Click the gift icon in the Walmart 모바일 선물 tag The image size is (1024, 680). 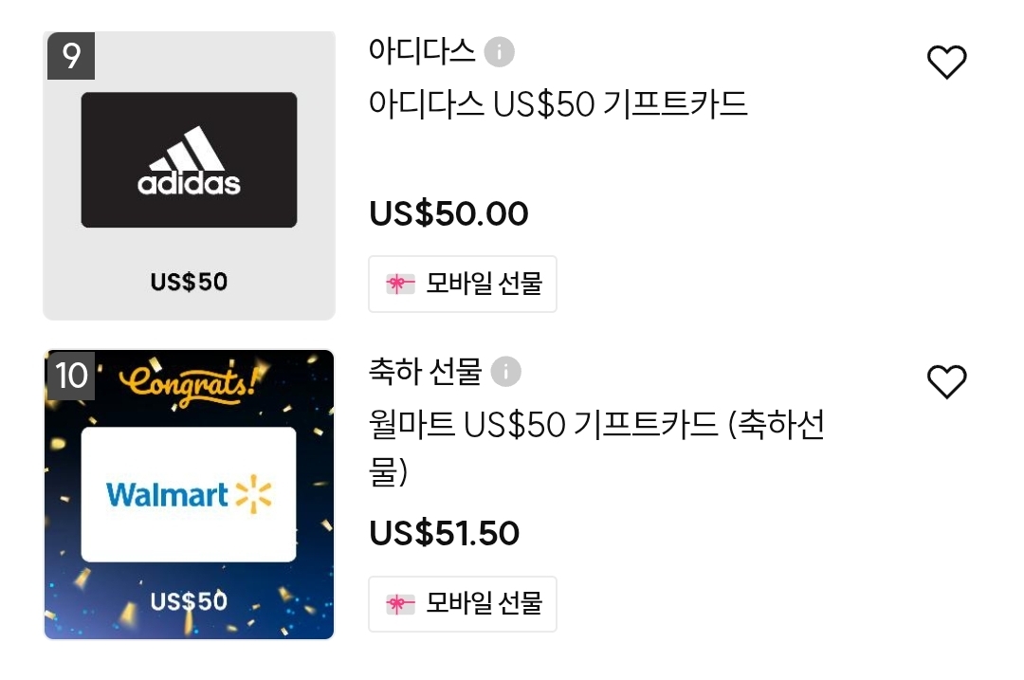[x=400, y=603]
